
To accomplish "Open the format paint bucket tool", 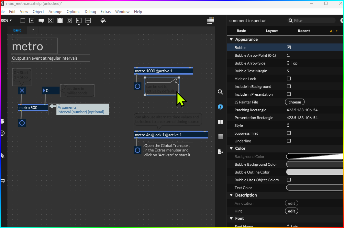I will [103, 21].
